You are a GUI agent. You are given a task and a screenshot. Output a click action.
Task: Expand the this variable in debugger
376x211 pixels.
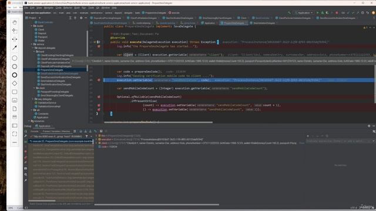96,135
